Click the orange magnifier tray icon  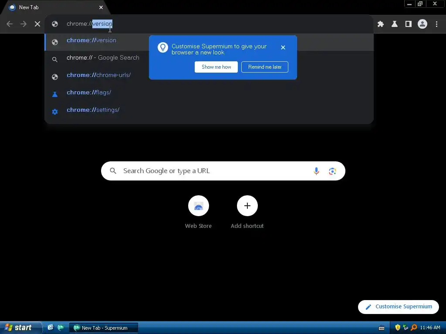(414, 327)
